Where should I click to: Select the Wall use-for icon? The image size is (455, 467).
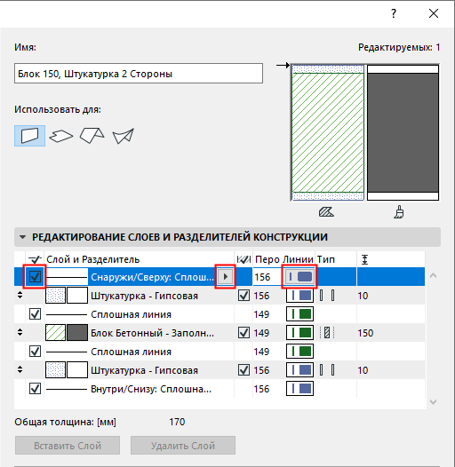30,136
